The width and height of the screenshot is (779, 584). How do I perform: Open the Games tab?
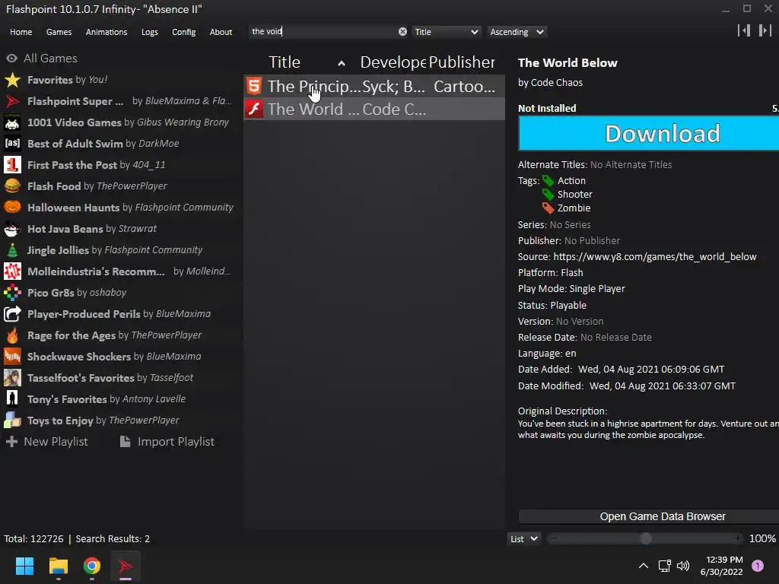point(59,32)
